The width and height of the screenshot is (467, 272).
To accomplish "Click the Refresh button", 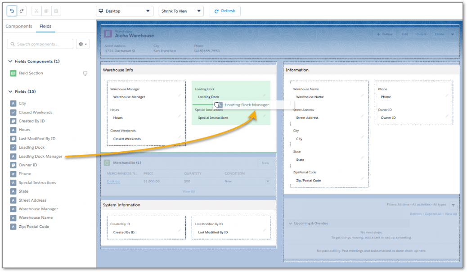I will 225,11.
